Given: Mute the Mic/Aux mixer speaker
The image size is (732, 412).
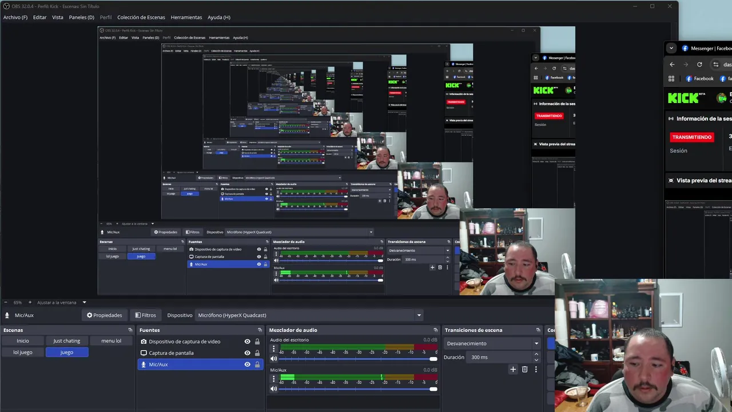Looking at the screenshot, I should coord(273,389).
